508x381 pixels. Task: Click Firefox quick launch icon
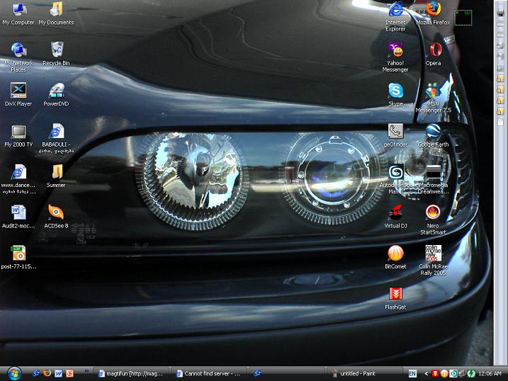47,373
